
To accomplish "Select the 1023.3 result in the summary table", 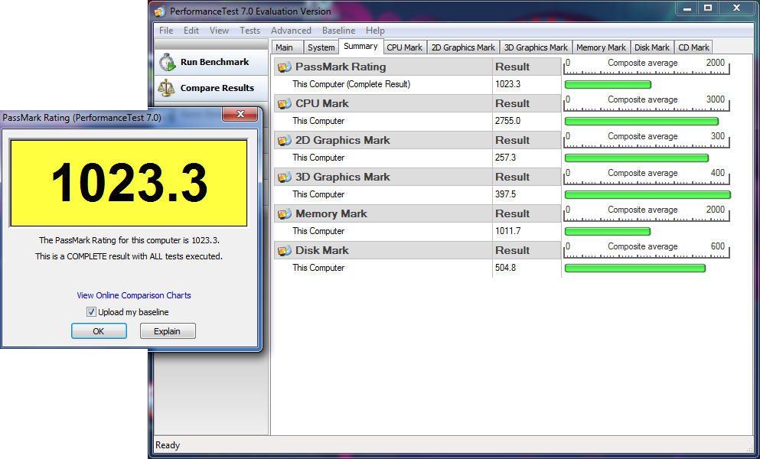I will click(x=507, y=84).
